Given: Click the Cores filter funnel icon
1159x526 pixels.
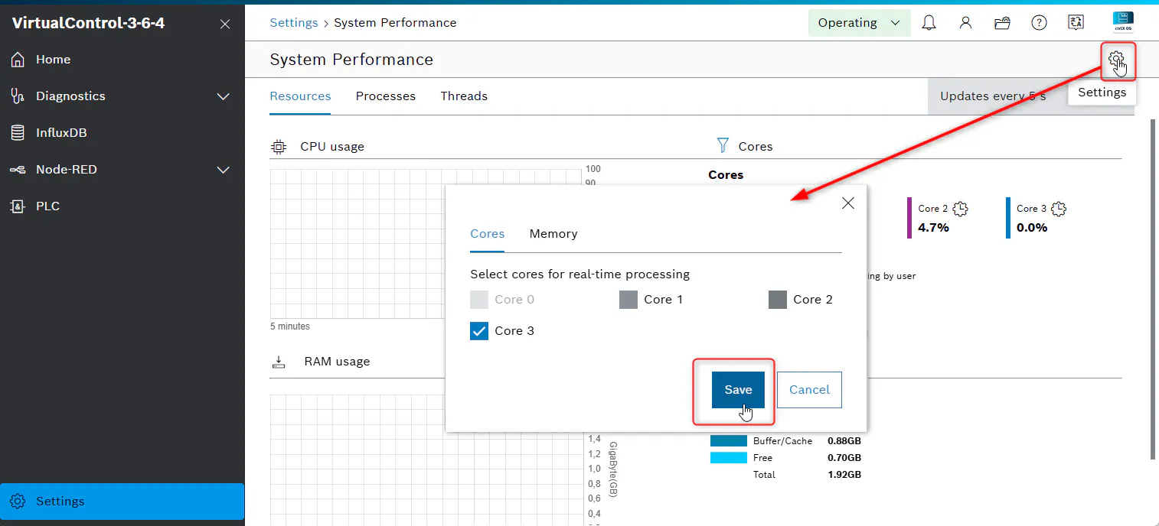Looking at the screenshot, I should pyautogui.click(x=723, y=145).
